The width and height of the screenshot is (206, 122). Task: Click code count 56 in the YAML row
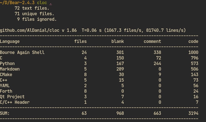click(196, 86)
